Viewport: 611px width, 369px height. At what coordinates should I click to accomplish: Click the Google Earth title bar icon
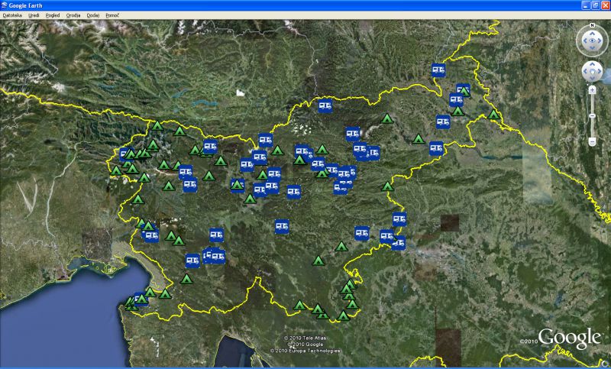[x=5, y=5]
